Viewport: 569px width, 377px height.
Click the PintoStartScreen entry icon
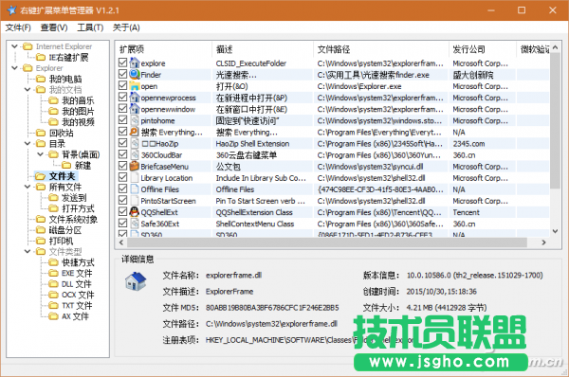135,201
